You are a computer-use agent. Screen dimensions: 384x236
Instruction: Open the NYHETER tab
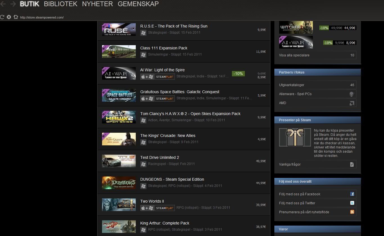[x=98, y=4]
